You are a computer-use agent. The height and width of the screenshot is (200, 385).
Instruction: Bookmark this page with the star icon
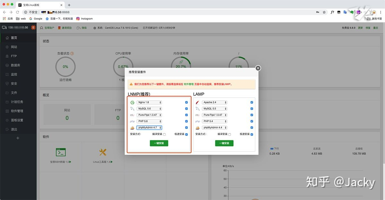click(x=324, y=12)
